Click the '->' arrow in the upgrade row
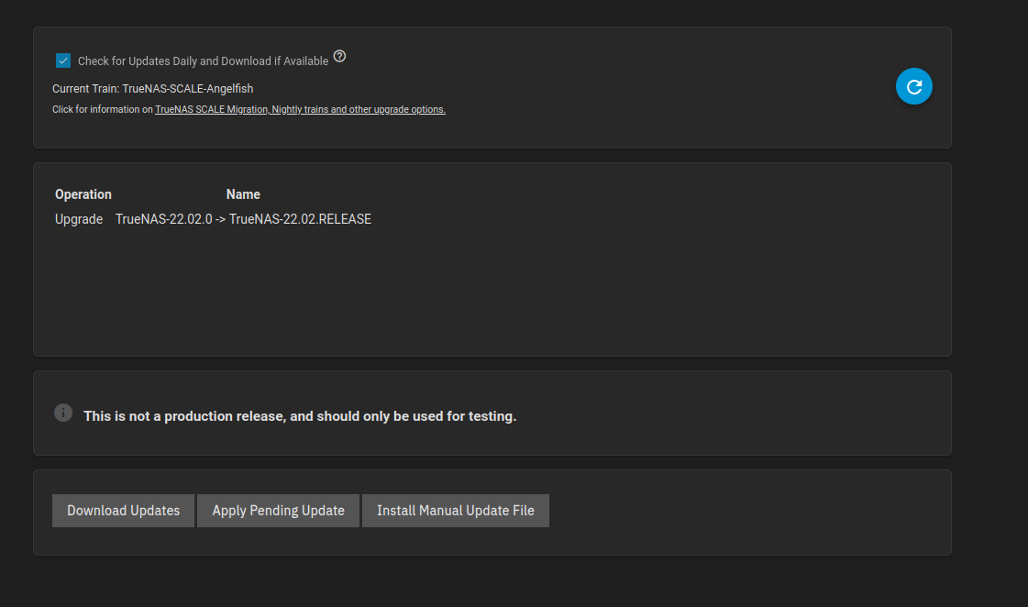Image resolution: width=1028 pixels, height=607 pixels. (220, 219)
